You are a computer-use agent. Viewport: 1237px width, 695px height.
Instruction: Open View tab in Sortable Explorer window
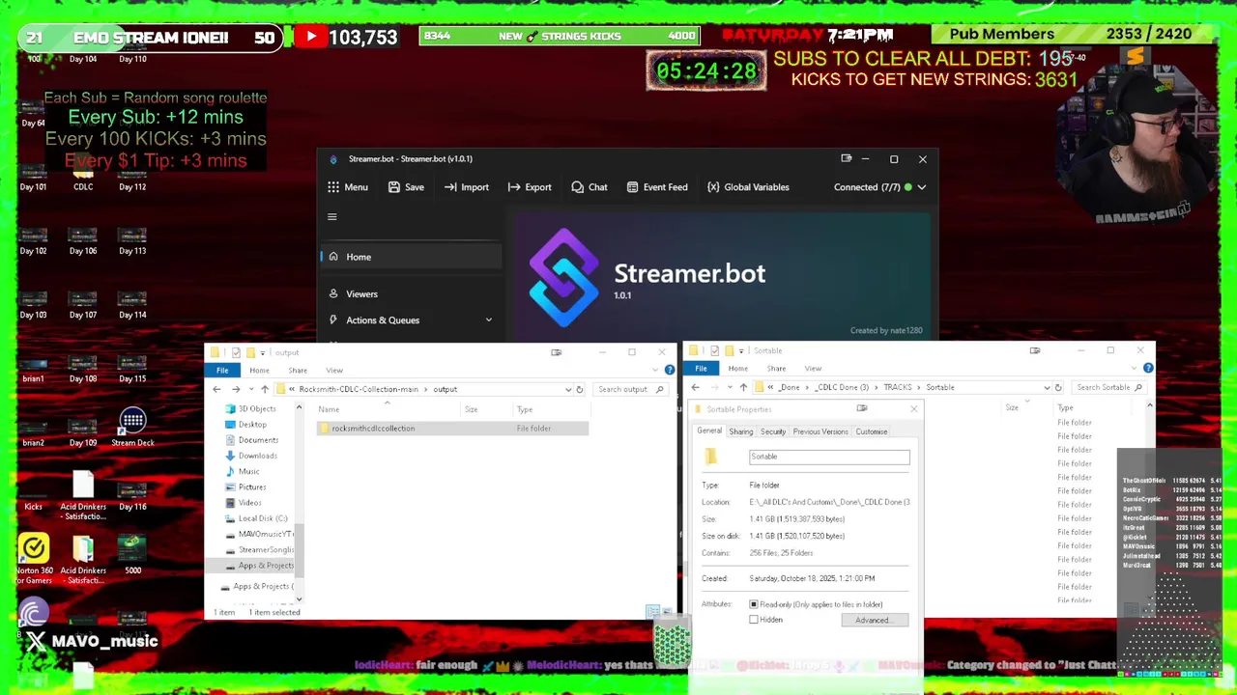[x=813, y=369]
